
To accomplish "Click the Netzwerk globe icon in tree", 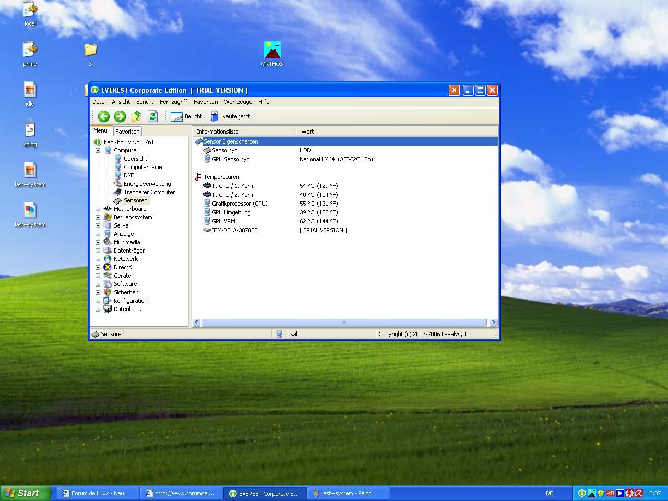I will click(108, 259).
